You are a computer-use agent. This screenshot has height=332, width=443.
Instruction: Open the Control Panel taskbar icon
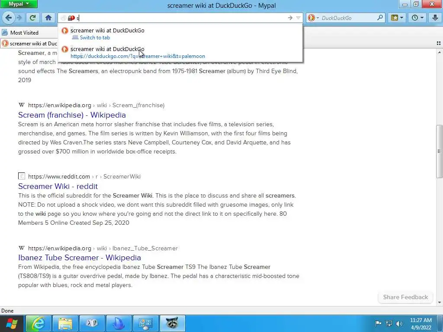145,323
